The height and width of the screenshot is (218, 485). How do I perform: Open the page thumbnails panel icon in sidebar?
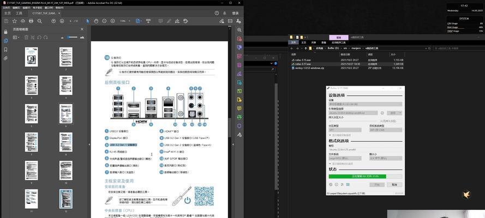click(x=5, y=41)
